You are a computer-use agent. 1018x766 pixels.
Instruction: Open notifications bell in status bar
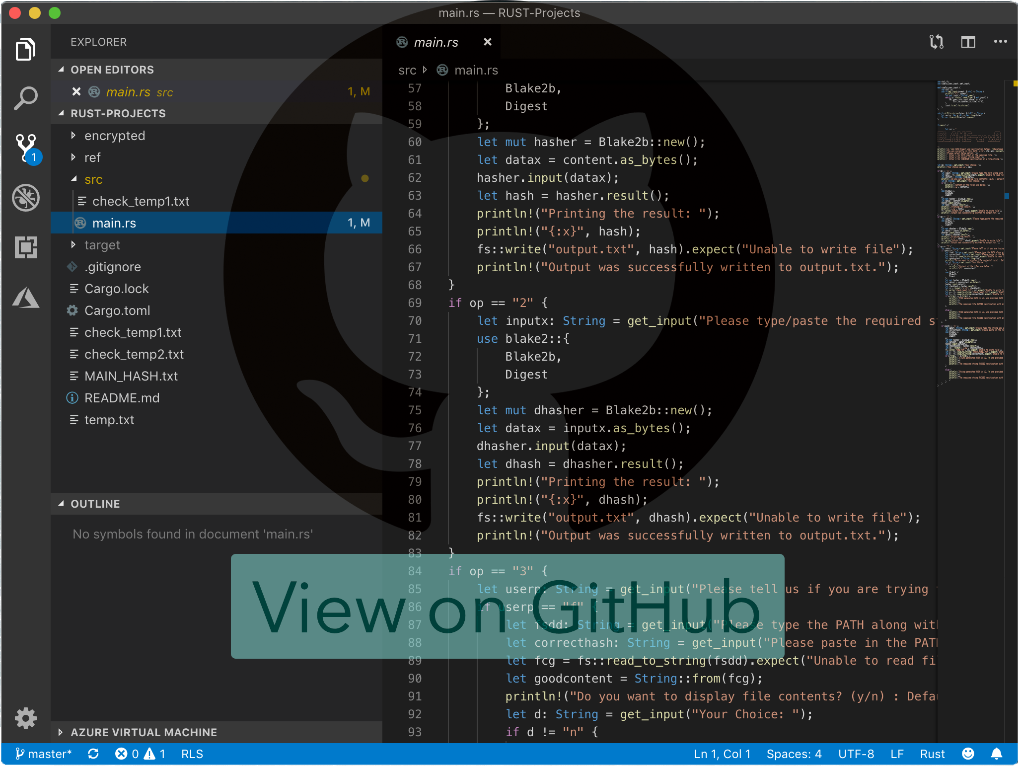pyautogui.click(x=996, y=754)
